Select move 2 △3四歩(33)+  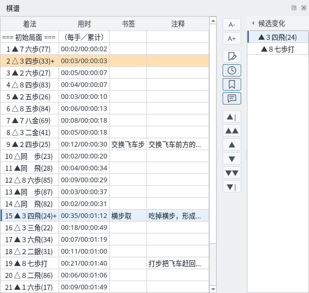pos(105,61)
